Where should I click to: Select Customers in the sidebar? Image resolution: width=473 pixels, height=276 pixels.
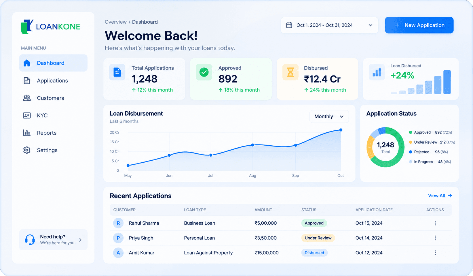(x=53, y=98)
